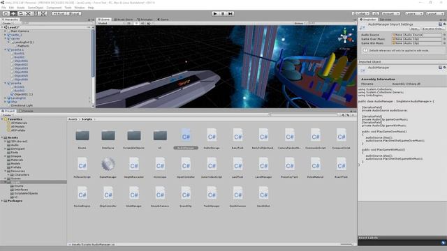Toggle 2D mode in Scene view
Image resolution: width=447 pixels, height=251 pixels.
(129, 23)
